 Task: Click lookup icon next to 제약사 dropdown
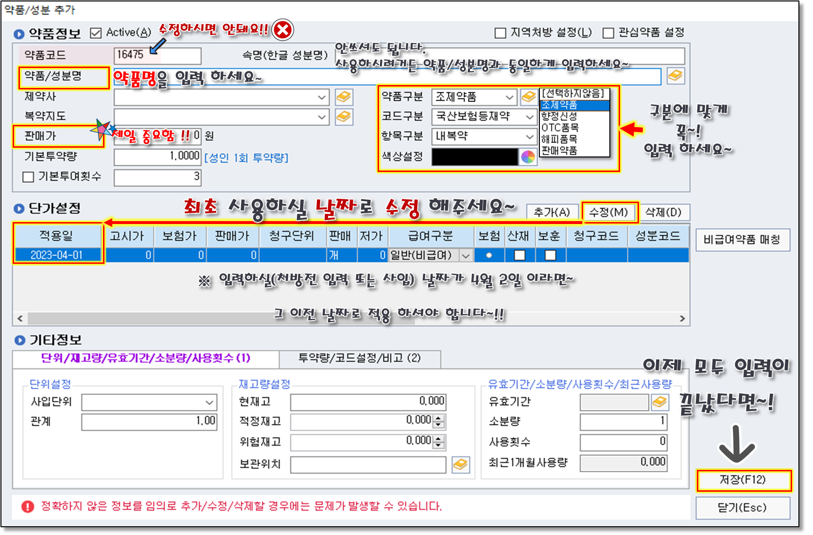click(x=344, y=97)
